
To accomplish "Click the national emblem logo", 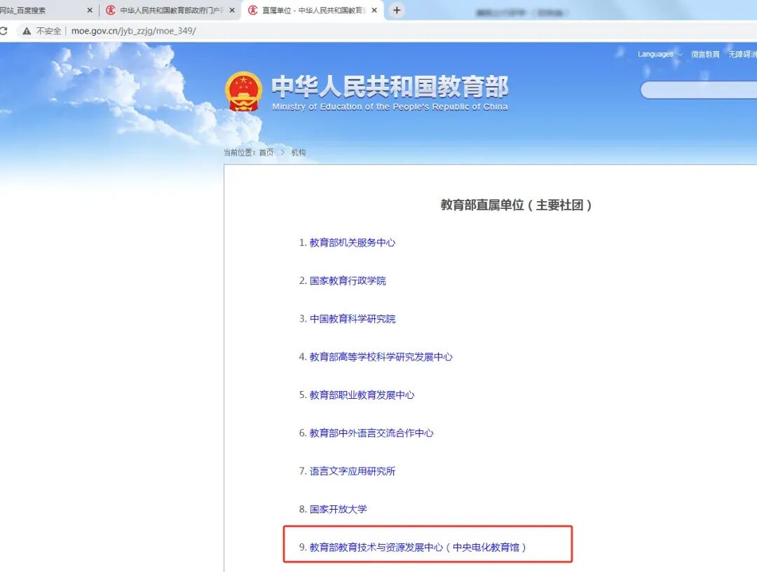I will pyautogui.click(x=243, y=92).
